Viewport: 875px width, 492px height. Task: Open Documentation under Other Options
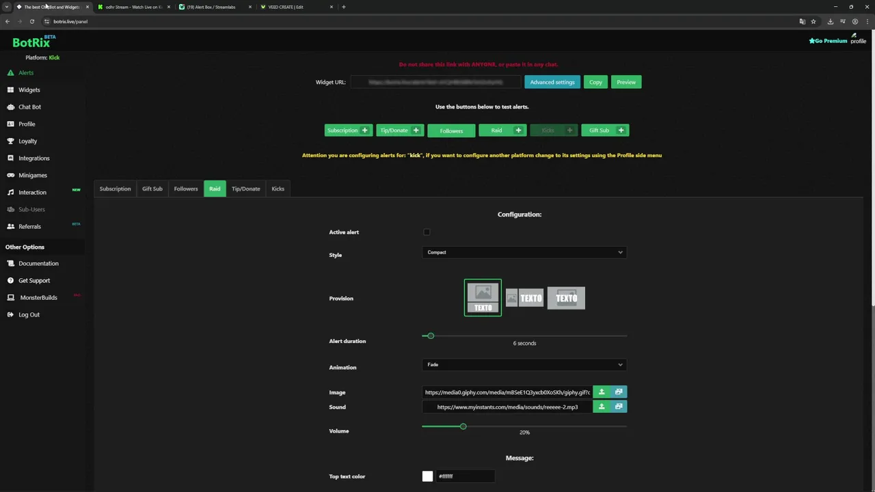(38, 263)
